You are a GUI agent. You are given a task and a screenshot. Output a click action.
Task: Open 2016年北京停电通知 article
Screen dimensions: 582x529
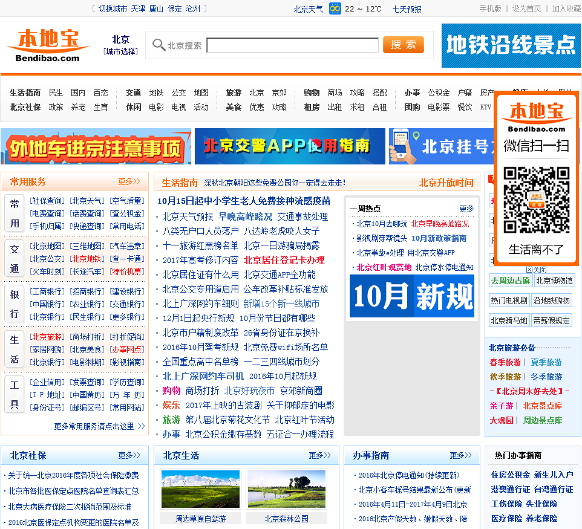point(409,475)
